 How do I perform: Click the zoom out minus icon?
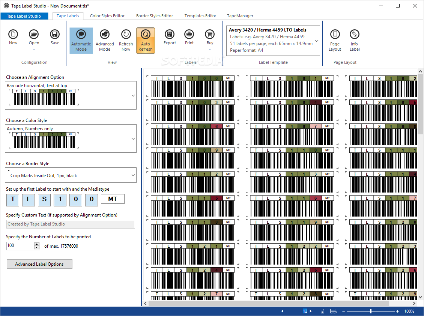coord(343,311)
